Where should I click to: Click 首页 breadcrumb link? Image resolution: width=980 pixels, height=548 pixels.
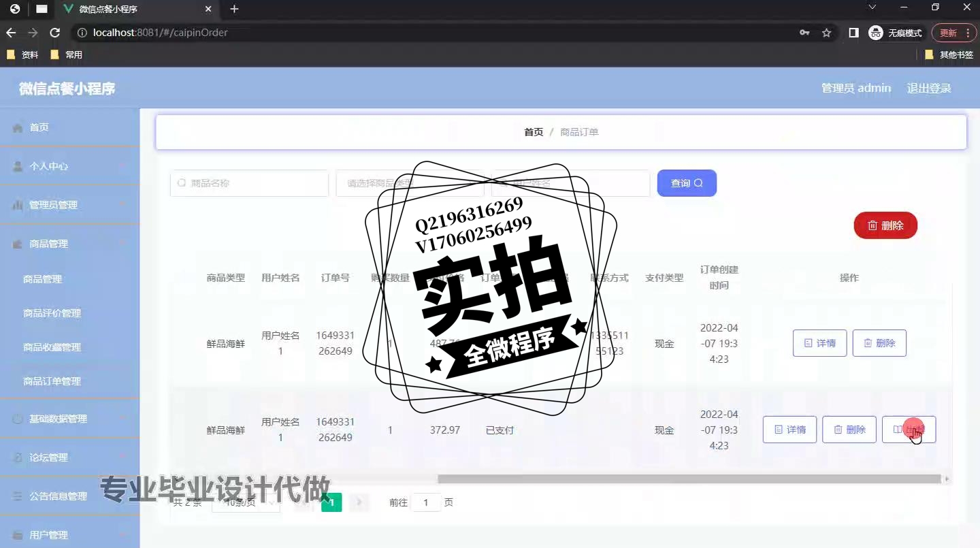click(x=534, y=132)
